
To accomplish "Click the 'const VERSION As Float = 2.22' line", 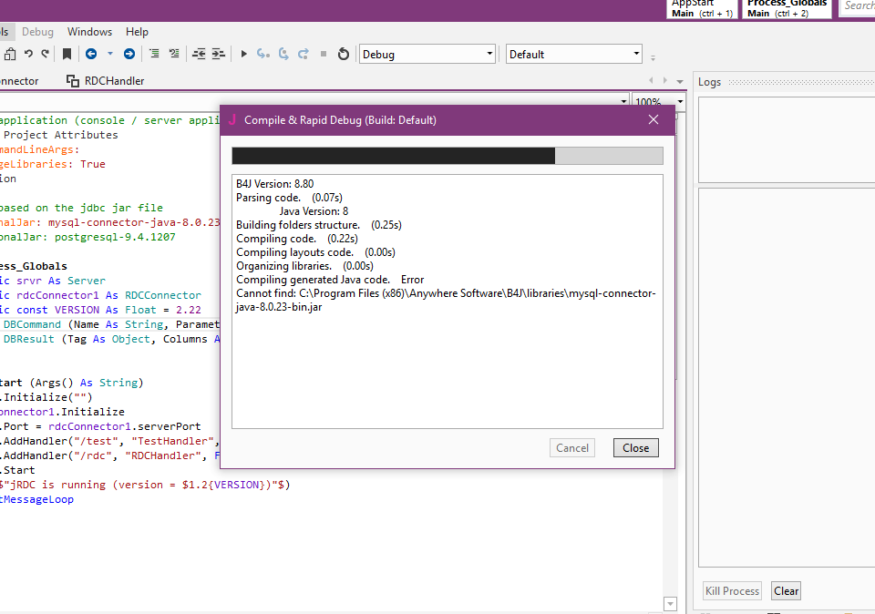I will point(100,310).
